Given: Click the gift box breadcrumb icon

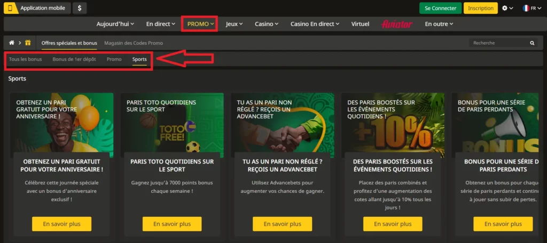Looking at the screenshot, I should click(x=28, y=43).
